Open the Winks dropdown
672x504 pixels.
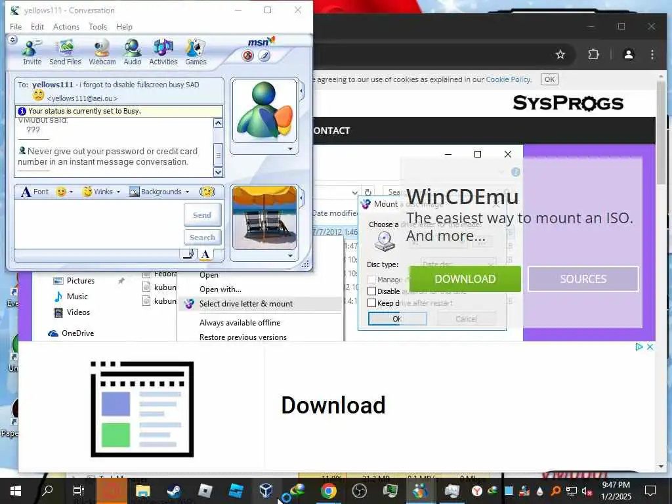click(101, 192)
